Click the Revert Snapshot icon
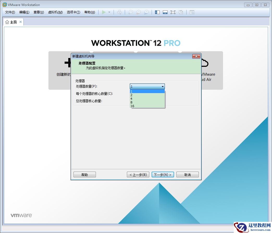Screen dimensions: 272x233 (138, 12)
